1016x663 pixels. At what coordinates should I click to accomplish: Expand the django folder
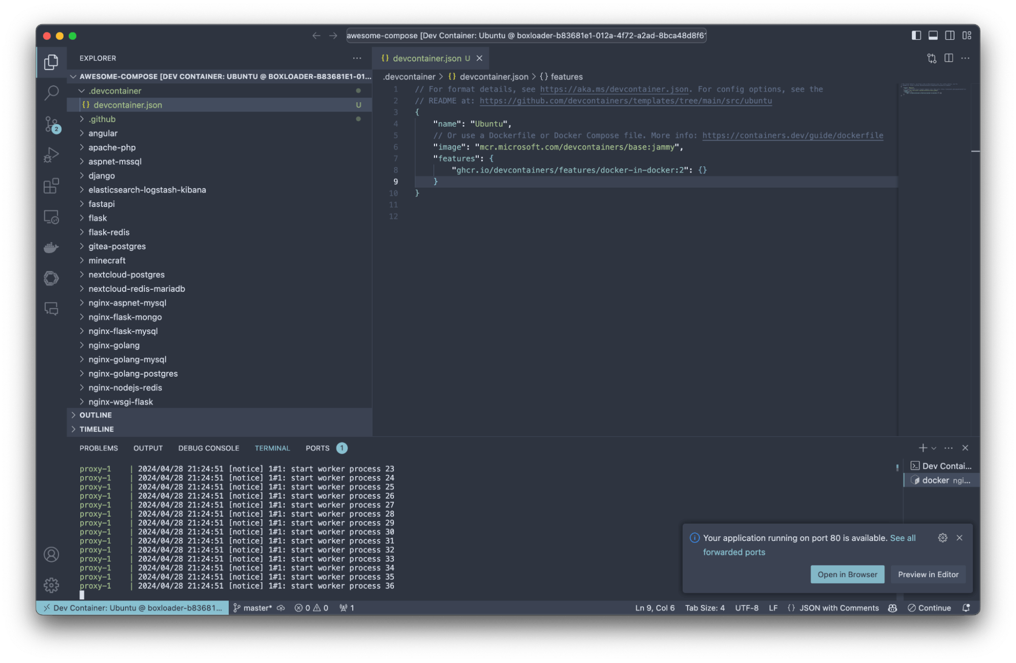click(x=220, y=176)
